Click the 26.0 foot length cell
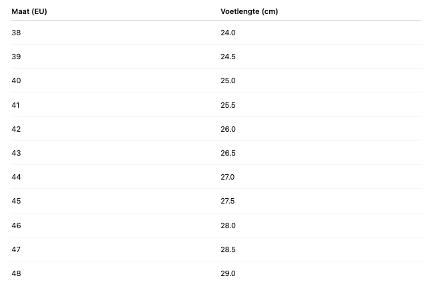This screenshot has width=431, height=292. tap(228, 129)
